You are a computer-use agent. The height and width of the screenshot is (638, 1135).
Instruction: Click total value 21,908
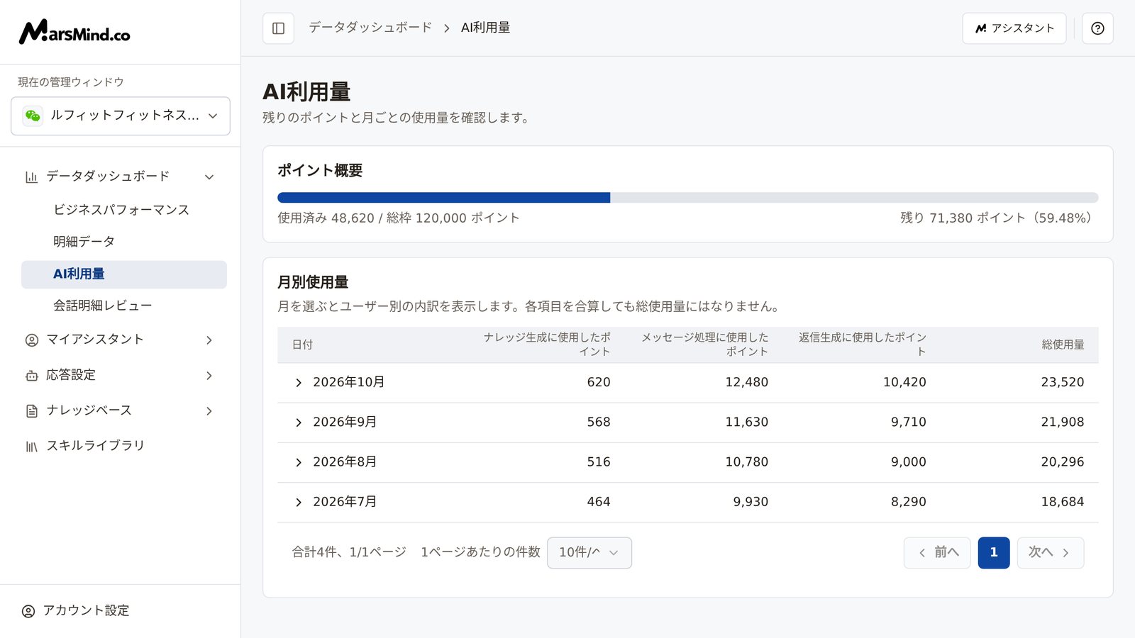tap(1063, 422)
